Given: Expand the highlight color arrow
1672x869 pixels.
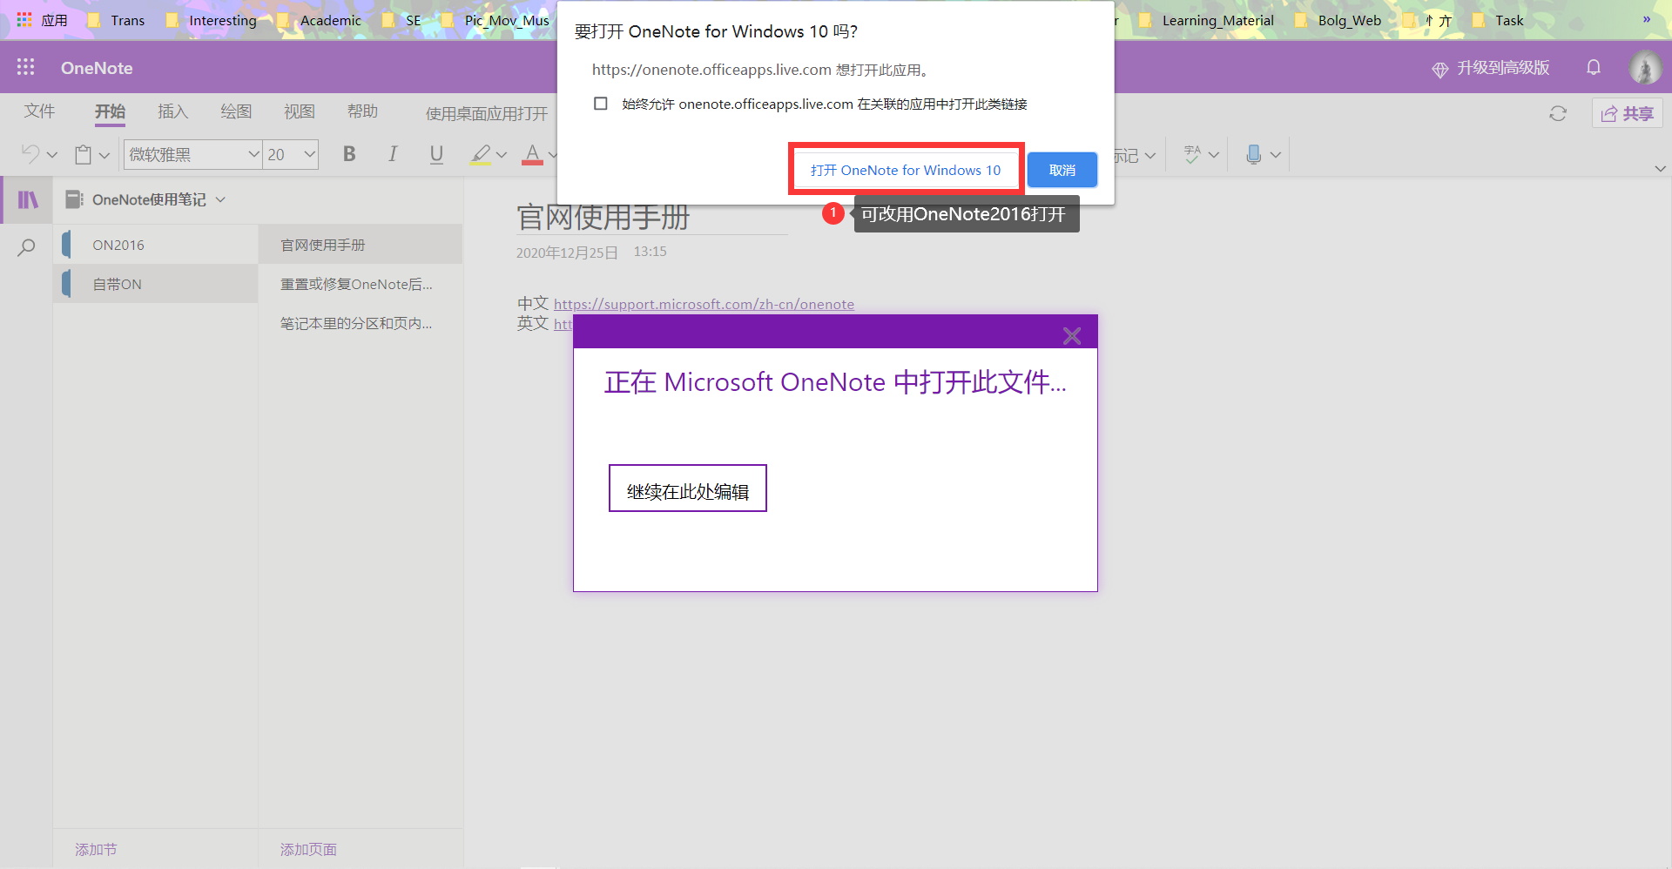Looking at the screenshot, I should [x=502, y=155].
